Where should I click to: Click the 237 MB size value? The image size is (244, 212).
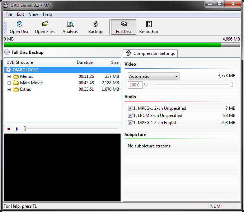(x=112, y=76)
